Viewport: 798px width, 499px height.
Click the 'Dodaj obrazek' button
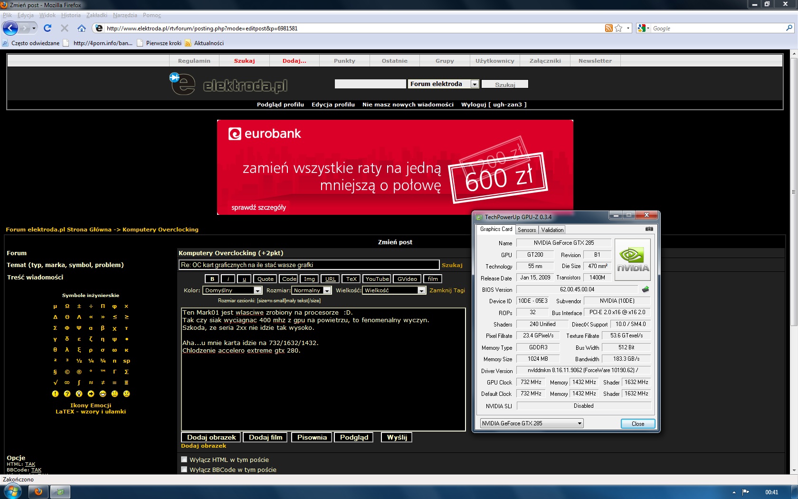[211, 437]
